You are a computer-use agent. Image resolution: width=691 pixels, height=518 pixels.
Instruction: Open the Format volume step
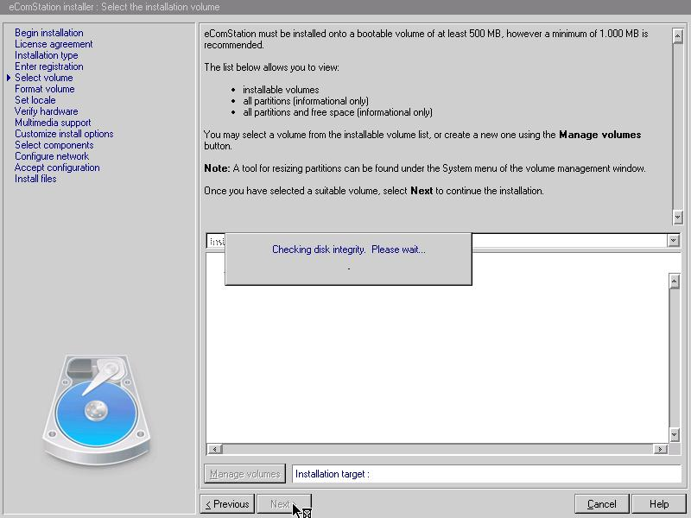pos(45,89)
